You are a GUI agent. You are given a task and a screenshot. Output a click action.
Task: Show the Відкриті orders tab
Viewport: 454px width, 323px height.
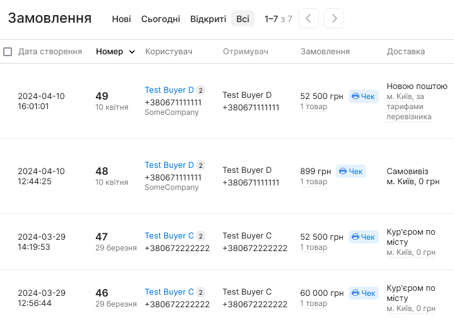coord(208,19)
